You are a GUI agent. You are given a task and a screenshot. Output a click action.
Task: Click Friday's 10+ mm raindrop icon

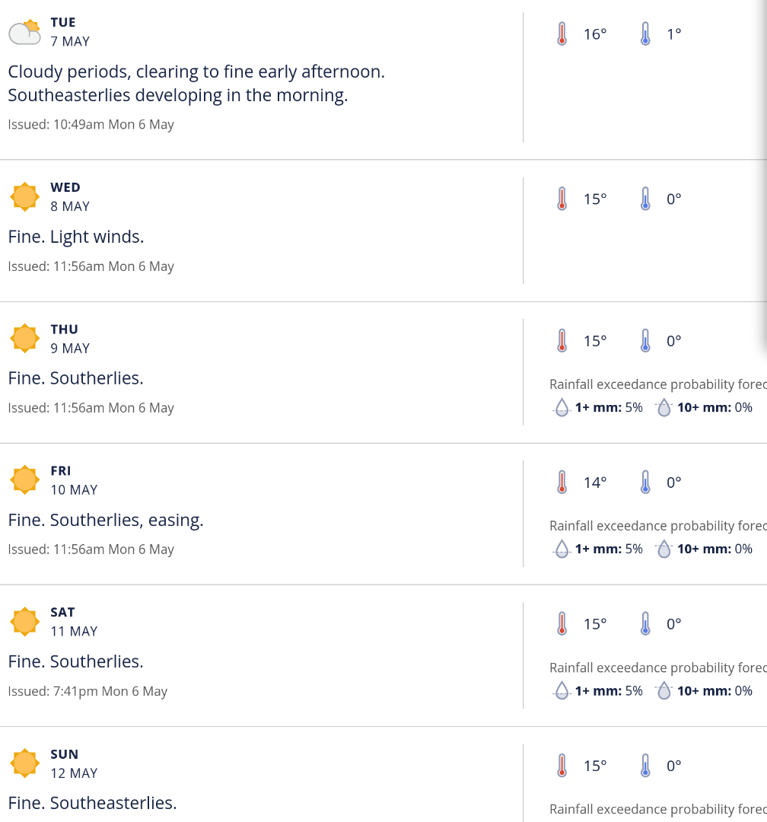point(664,550)
